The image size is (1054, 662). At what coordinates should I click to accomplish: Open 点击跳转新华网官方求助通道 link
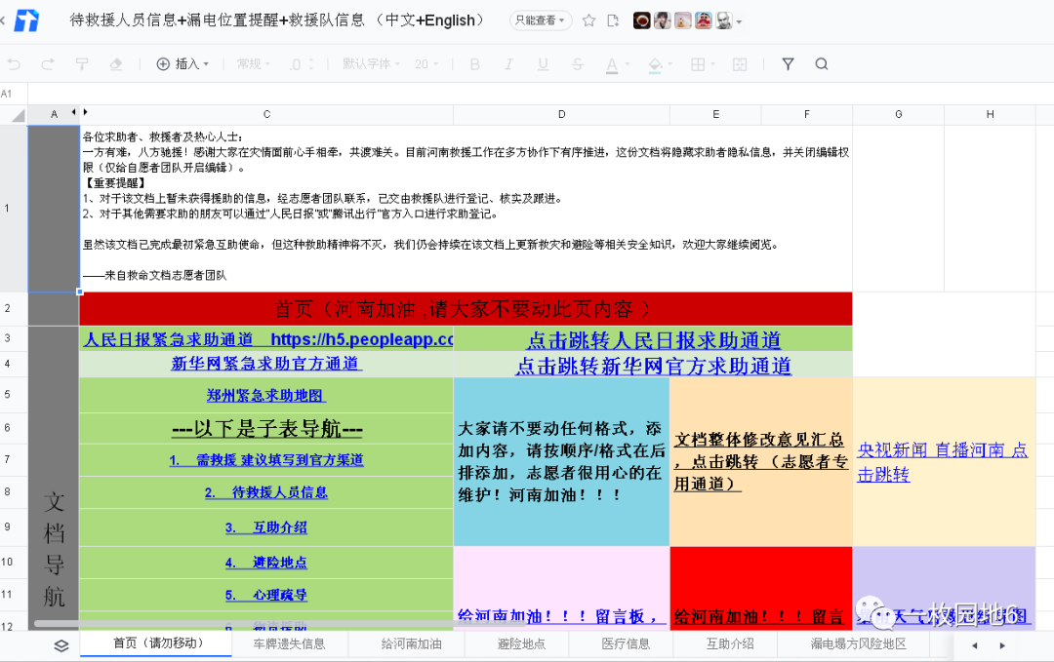(x=653, y=366)
